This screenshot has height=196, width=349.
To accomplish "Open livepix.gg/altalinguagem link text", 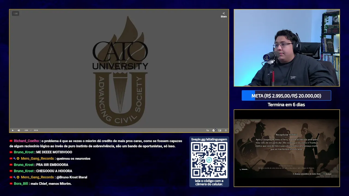I will (209, 139).
